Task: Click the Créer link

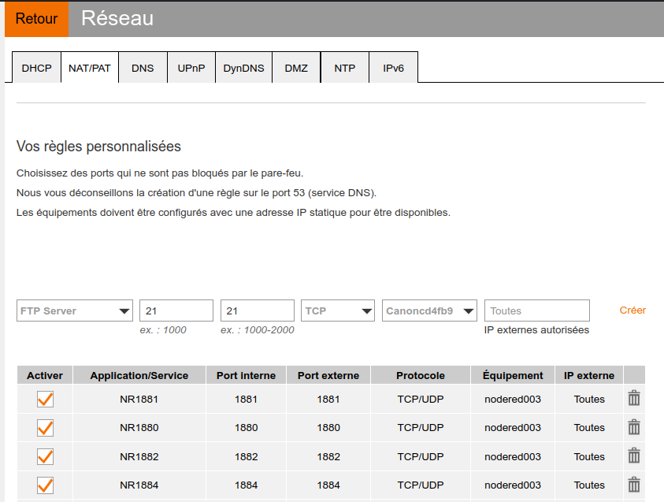Action: (x=632, y=310)
